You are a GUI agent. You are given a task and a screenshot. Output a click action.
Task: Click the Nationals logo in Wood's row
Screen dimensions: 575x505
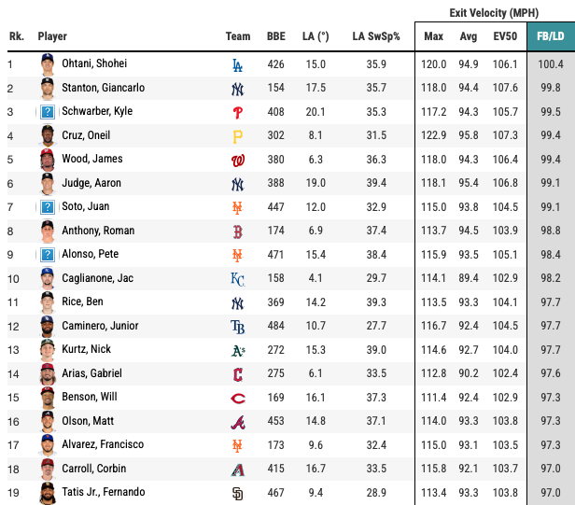237,160
